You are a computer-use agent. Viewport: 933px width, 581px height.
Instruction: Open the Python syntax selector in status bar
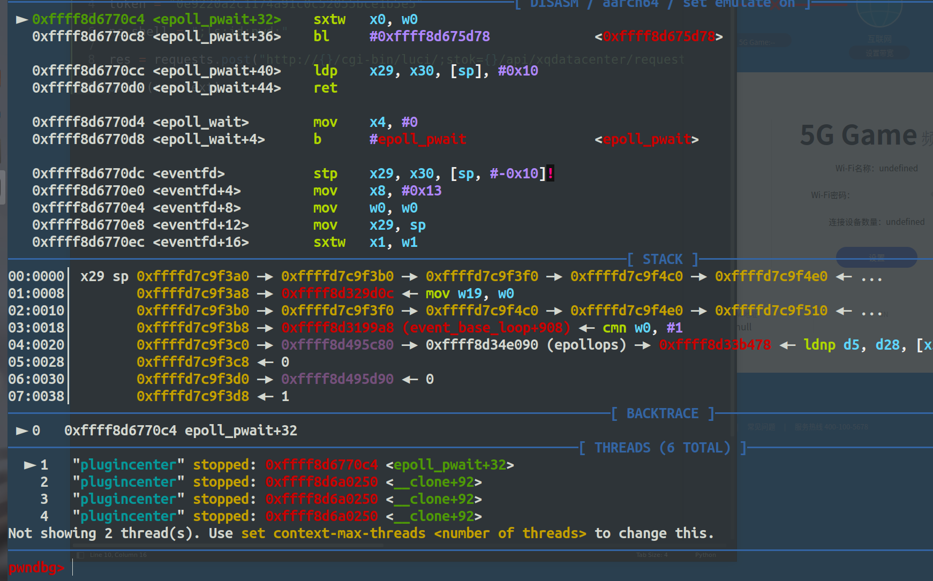coord(705,555)
